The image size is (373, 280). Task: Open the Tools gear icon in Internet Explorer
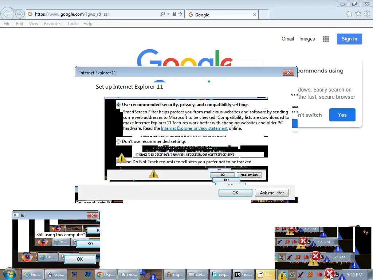click(367, 14)
